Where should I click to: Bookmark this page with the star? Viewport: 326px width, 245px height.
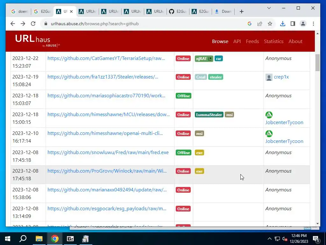pos(270,24)
